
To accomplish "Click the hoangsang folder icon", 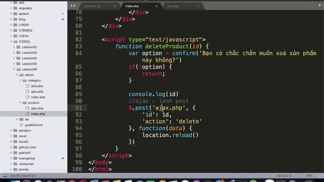I will [15, 158].
